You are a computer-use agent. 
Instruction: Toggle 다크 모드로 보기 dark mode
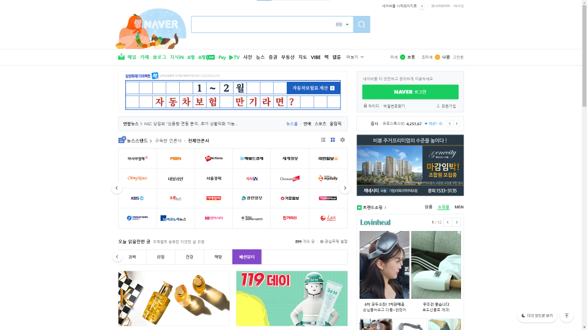(x=537, y=316)
